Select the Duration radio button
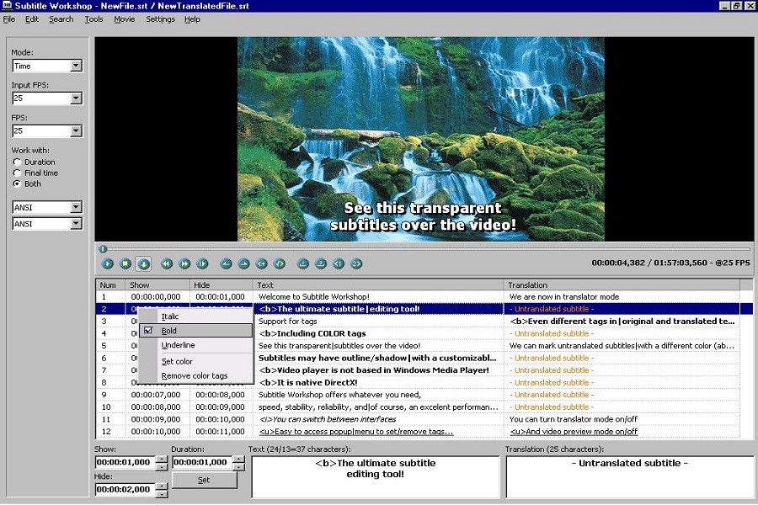This screenshot has height=505, width=758. pos(17,162)
